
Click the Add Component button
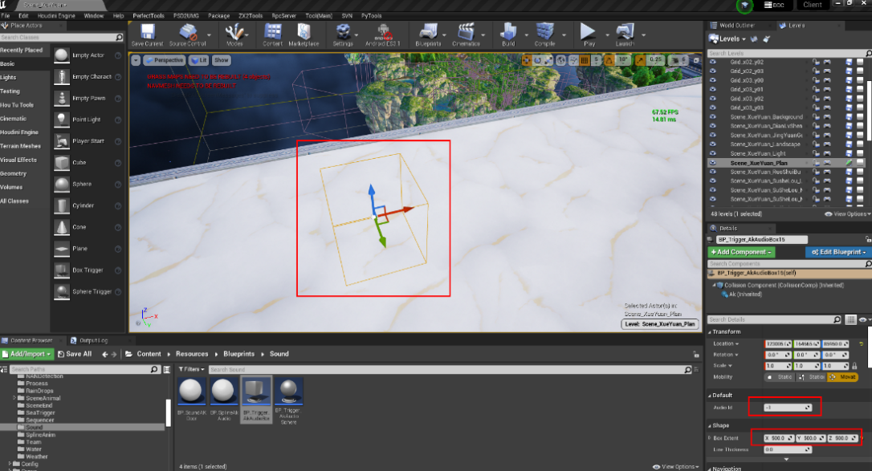pos(741,252)
